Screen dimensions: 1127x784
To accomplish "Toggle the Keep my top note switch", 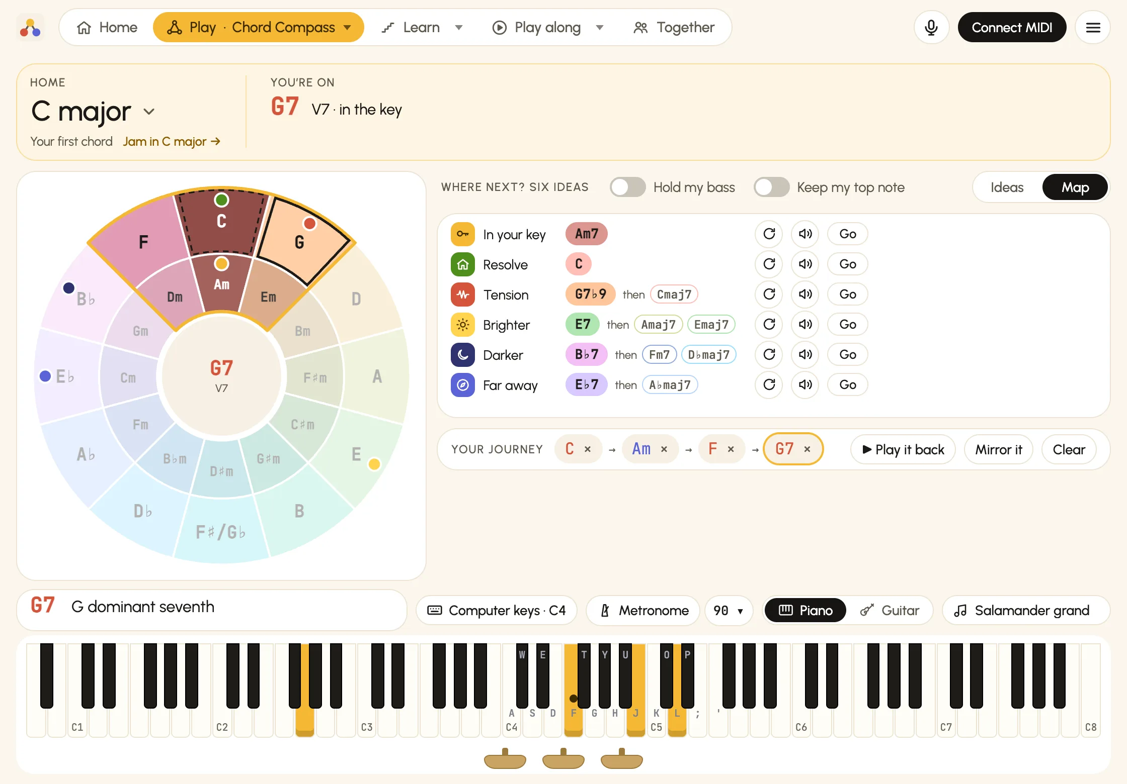I will (771, 187).
